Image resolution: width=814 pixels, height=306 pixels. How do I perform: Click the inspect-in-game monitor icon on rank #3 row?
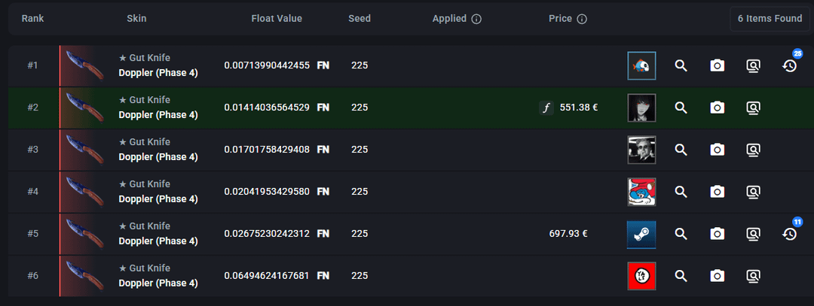(x=753, y=150)
